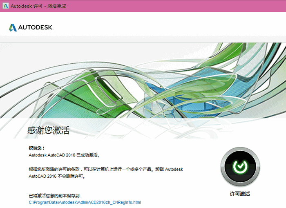This screenshot has height=208, width=286.
Task: Click the 感谢您激活 heading
Action: click(48, 131)
